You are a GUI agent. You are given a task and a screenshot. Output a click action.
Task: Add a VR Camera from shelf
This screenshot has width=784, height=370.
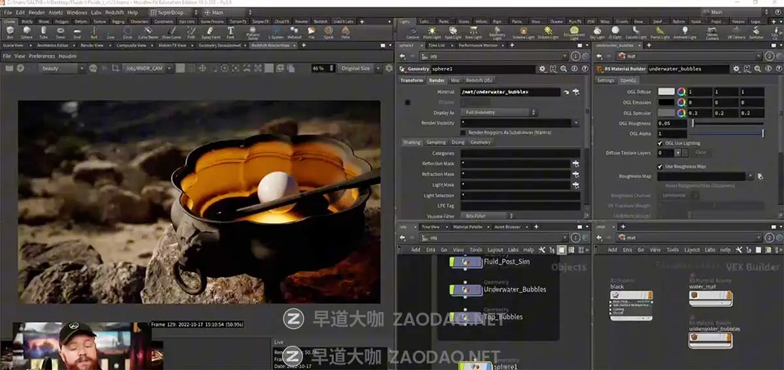pos(735,33)
